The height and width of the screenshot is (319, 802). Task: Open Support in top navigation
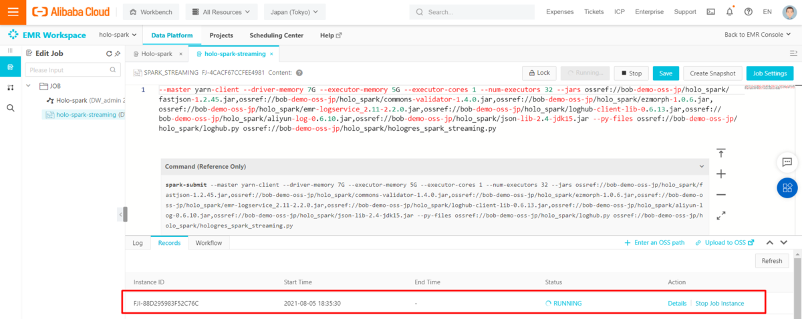point(685,12)
